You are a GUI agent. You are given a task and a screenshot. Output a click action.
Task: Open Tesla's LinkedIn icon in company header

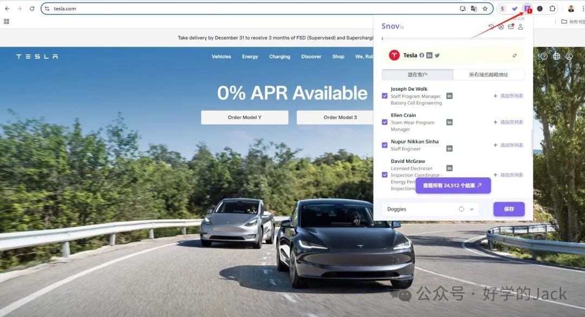430,55
